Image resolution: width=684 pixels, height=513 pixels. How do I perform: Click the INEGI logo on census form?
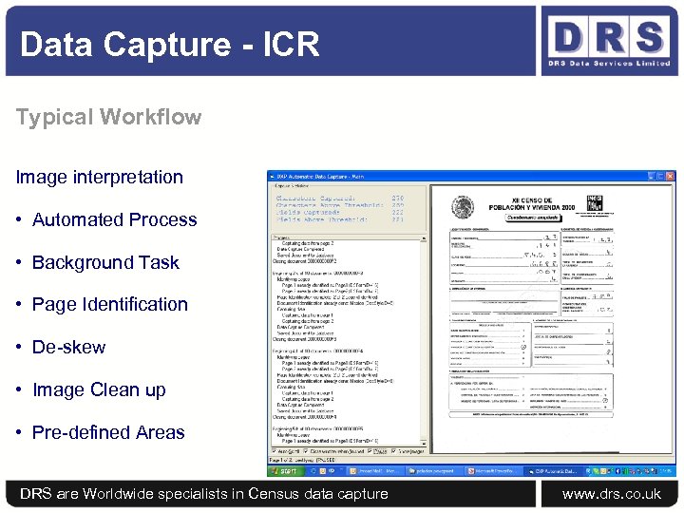(595, 203)
